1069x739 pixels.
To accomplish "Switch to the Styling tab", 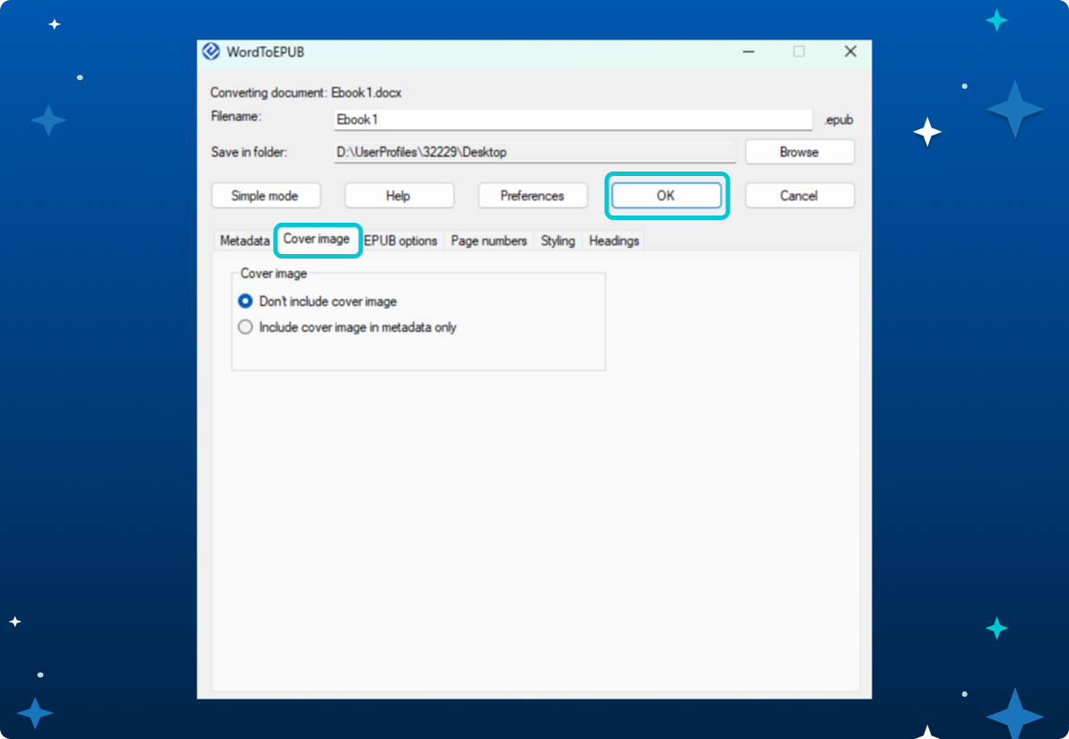I will pyautogui.click(x=557, y=241).
